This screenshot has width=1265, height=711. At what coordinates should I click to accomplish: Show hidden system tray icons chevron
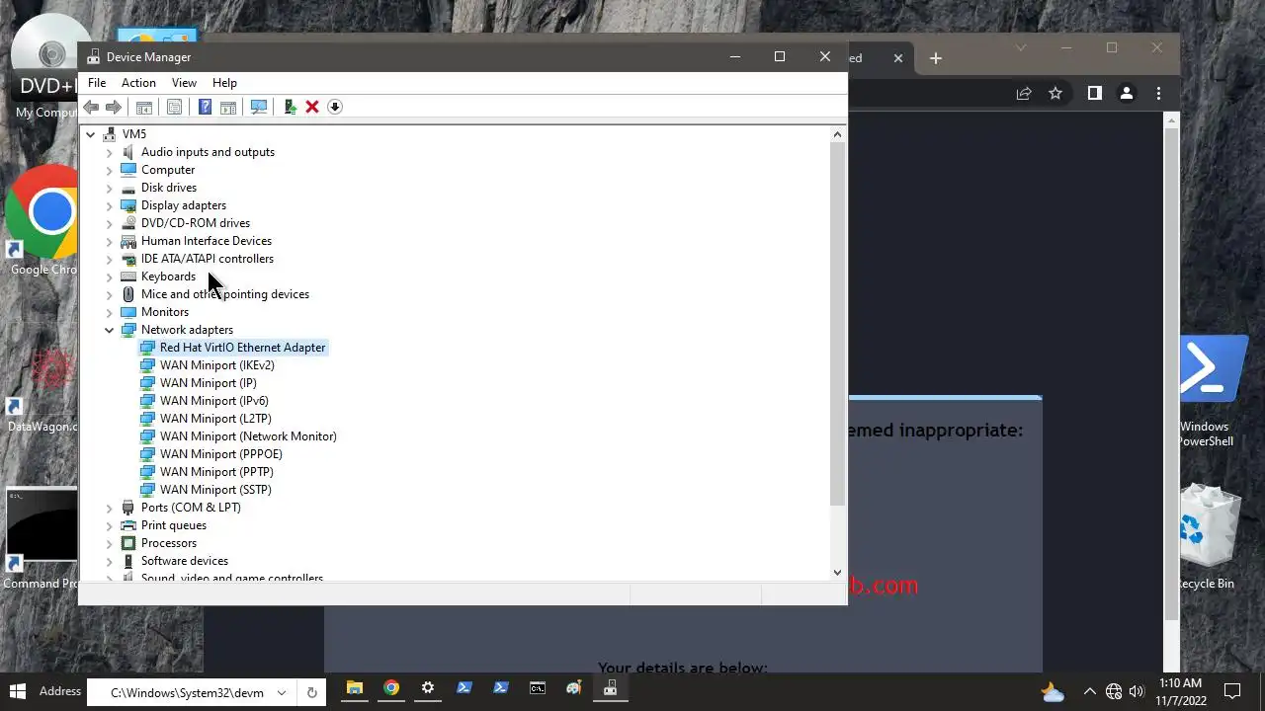[1090, 691]
